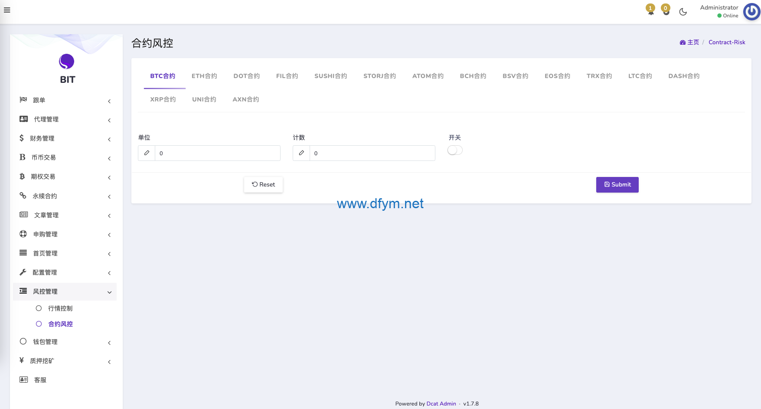
Task: Toggle the 开关 switch
Action: [455, 150]
